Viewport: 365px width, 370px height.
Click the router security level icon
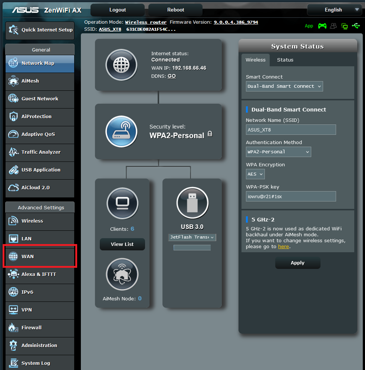tap(122, 131)
